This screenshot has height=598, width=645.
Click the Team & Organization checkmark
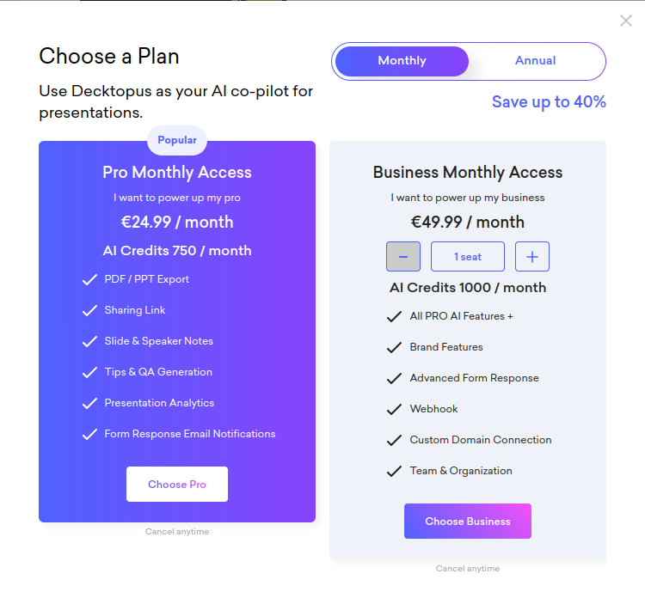[x=395, y=472]
